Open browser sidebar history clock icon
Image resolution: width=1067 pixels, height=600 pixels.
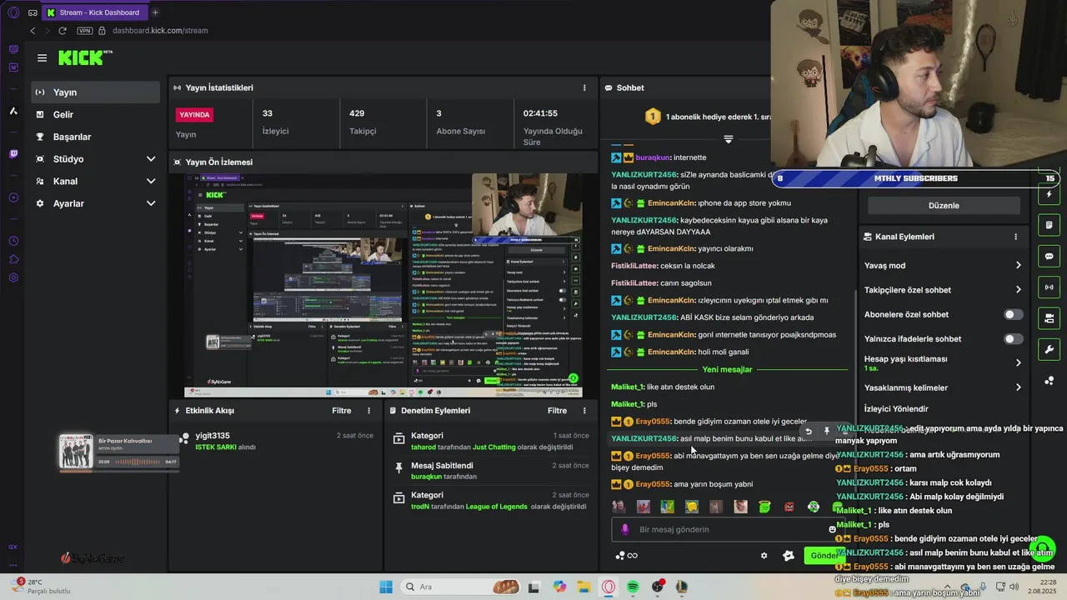click(x=13, y=241)
